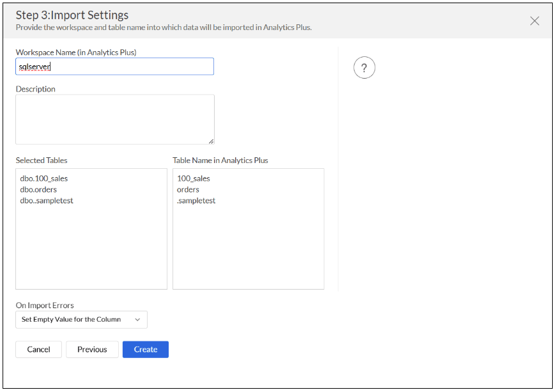
Task: Edit the .sampletest table name entry
Action: click(x=196, y=201)
